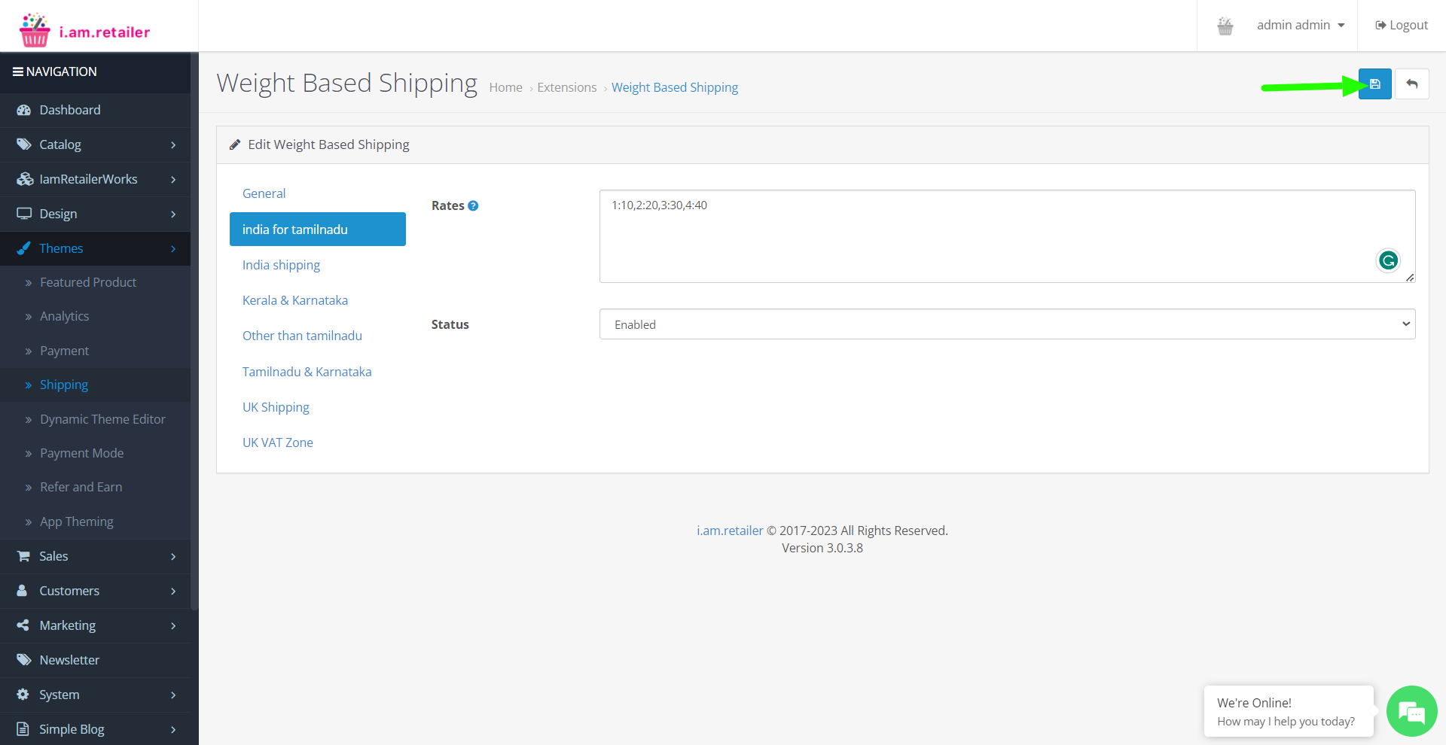The width and height of the screenshot is (1446, 745).
Task: Grab the Rates textarea resize handle
Action: coord(1410,278)
